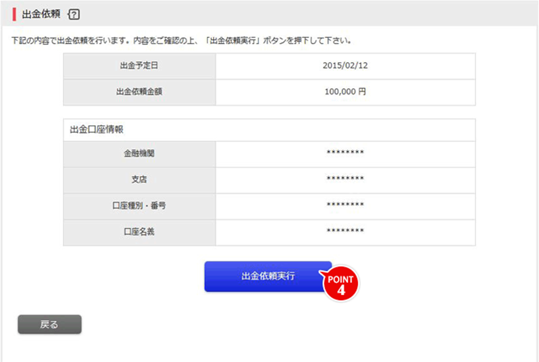539x362 pixels.
Task: Click the gray 戻る button
Action: coord(50,324)
